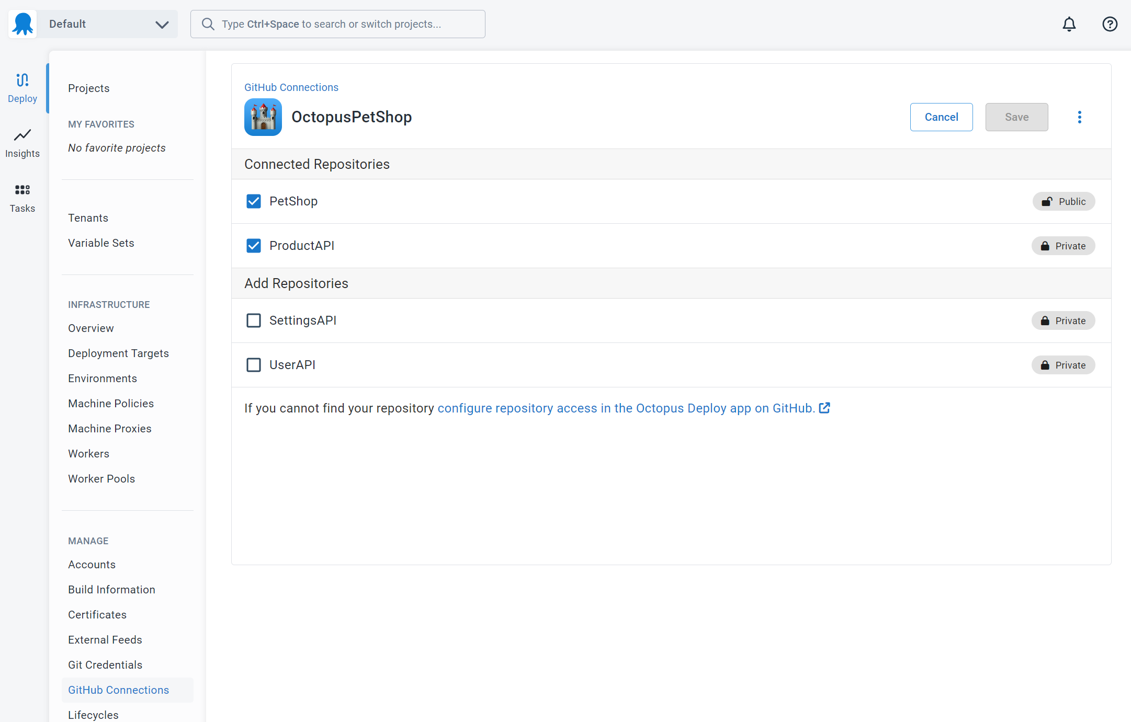Open the Insights section
The height and width of the screenshot is (722, 1131).
click(x=22, y=143)
